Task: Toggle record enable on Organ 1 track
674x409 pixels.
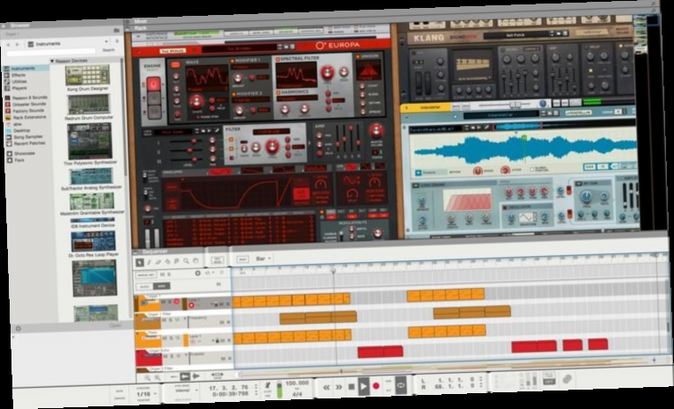Action: [176, 303]
